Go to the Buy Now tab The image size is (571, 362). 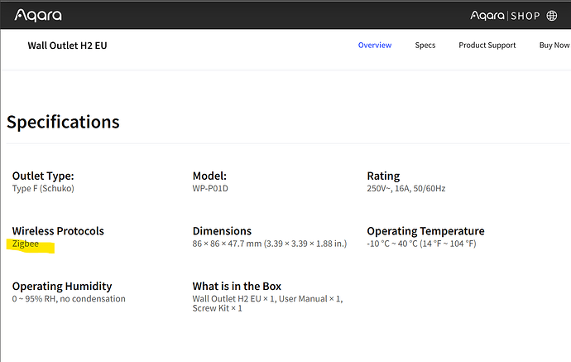click(554, 46)
